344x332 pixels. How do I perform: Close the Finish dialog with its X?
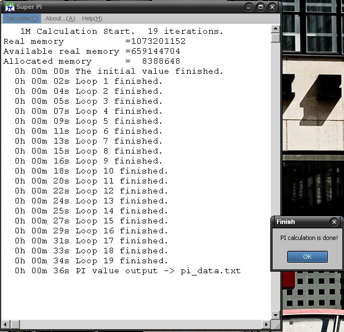(x=334, y=222)
